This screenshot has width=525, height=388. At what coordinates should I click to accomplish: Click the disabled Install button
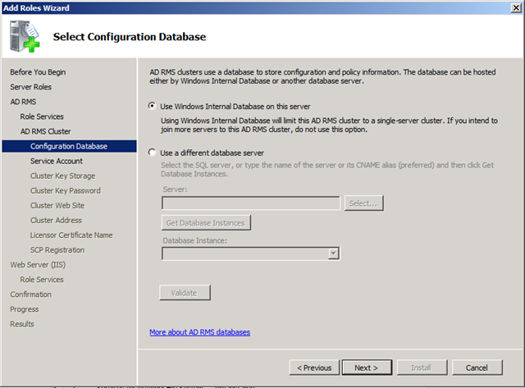[x=422, y=367]
